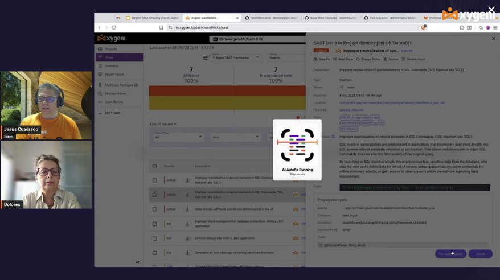Open the Alert filter dropdown
This screenshot has width=500, height=280.
click(235, 137)
